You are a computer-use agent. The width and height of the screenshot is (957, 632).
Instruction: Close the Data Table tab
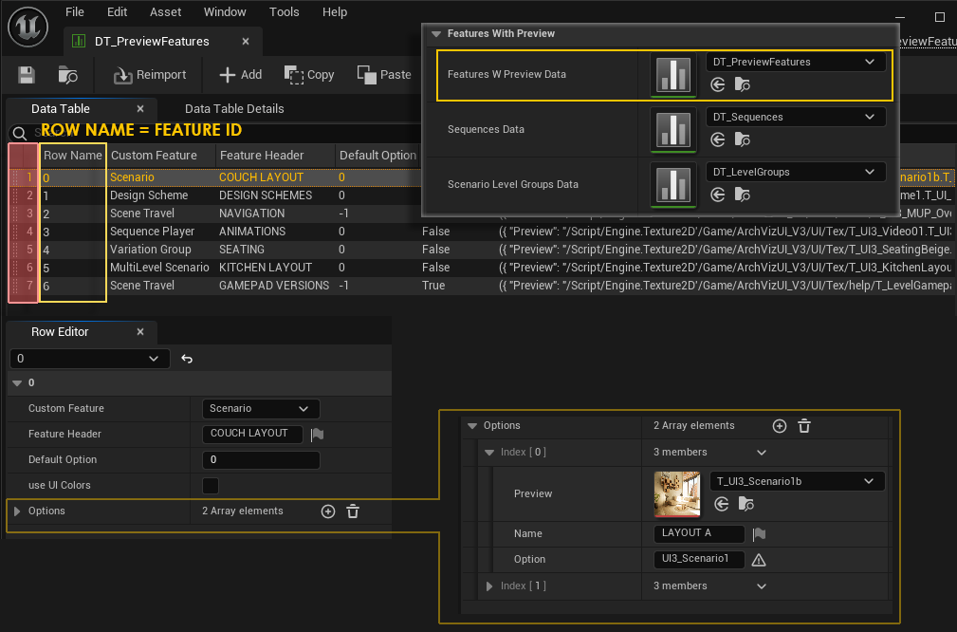(140, 109)
